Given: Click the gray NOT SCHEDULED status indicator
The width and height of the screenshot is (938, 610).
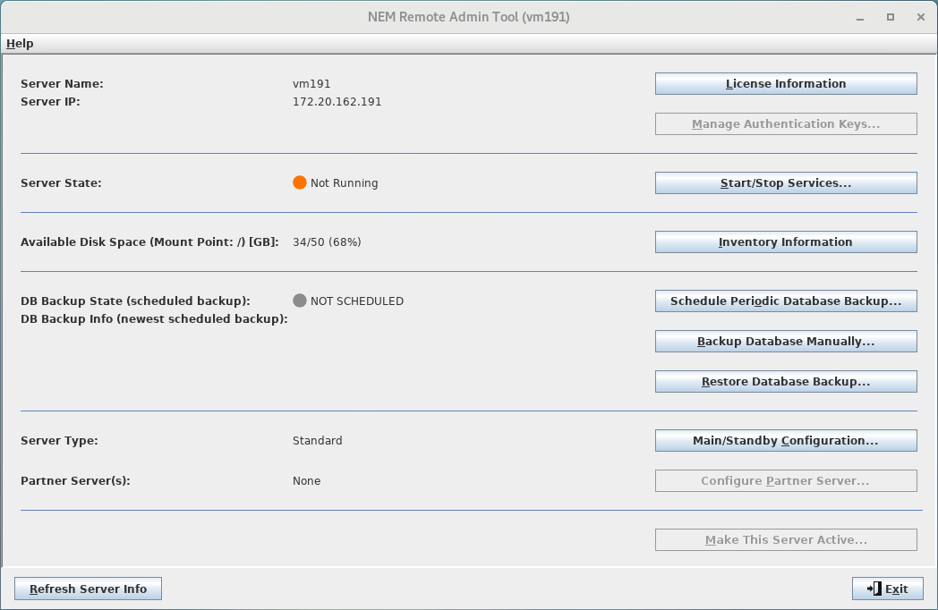Looking at the screenshot, I should tap(300, 301).
